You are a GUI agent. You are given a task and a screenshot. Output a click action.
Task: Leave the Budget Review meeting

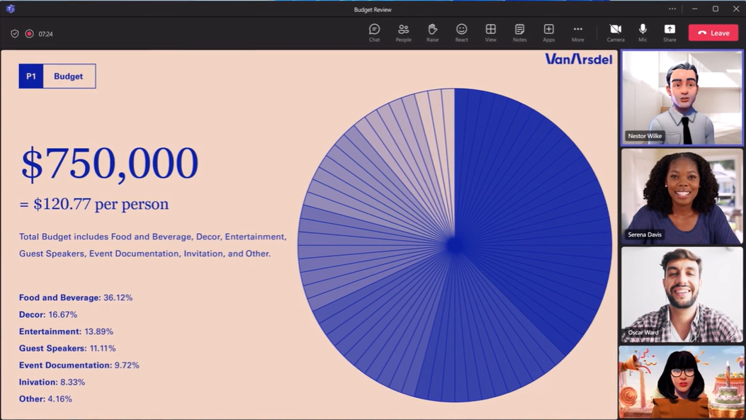click(713, 33)
